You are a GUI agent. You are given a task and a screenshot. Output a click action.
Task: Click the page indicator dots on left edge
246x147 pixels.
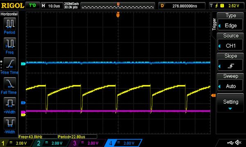coord(1,66)
